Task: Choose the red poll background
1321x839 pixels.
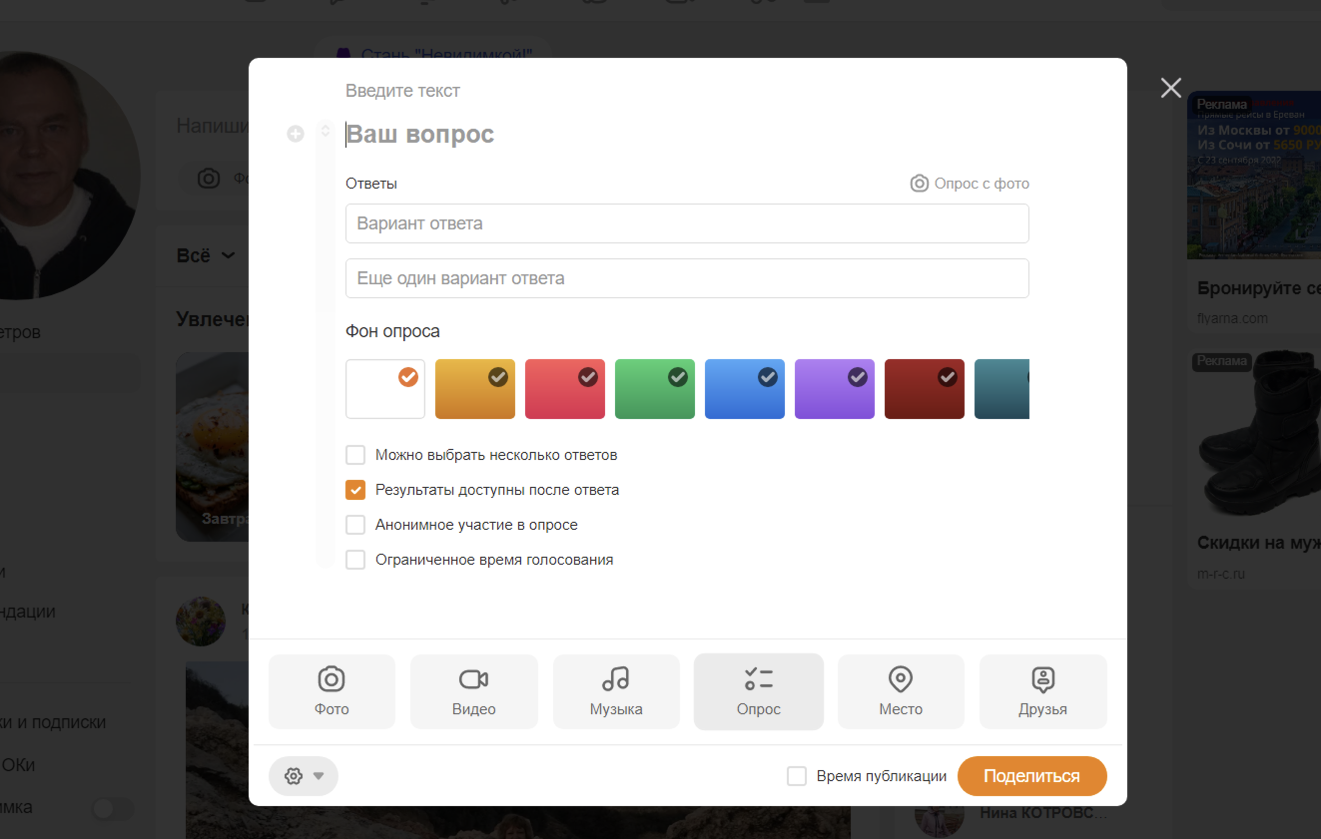Action: click(x=565, y=389)
